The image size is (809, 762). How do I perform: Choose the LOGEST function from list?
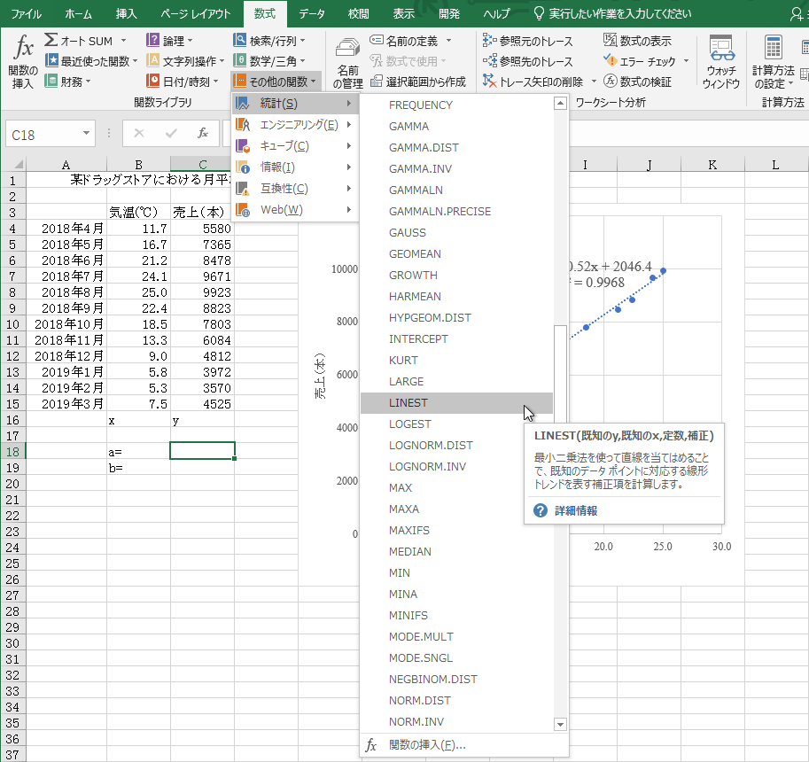pos(456,424)
